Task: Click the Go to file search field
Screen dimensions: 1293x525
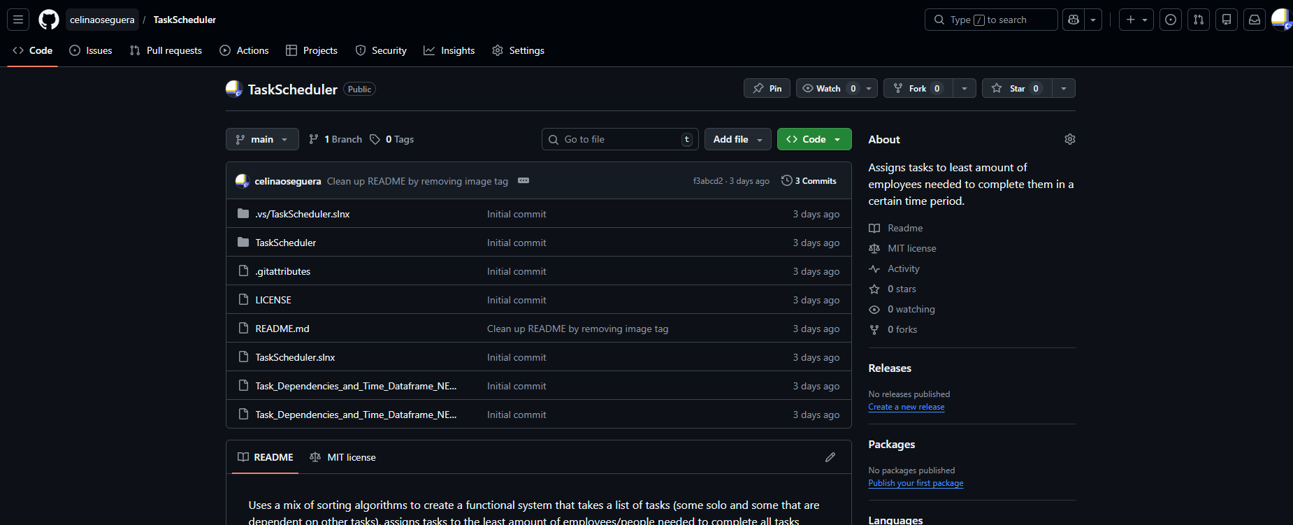Action: pos(619,139)
